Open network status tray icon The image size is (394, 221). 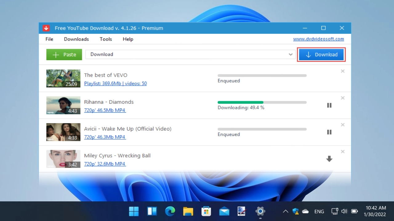335,211
